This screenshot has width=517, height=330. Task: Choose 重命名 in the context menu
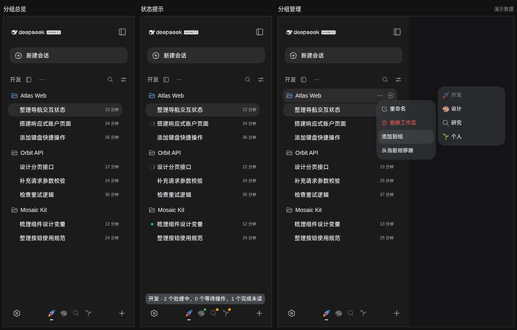coord(406,109)
